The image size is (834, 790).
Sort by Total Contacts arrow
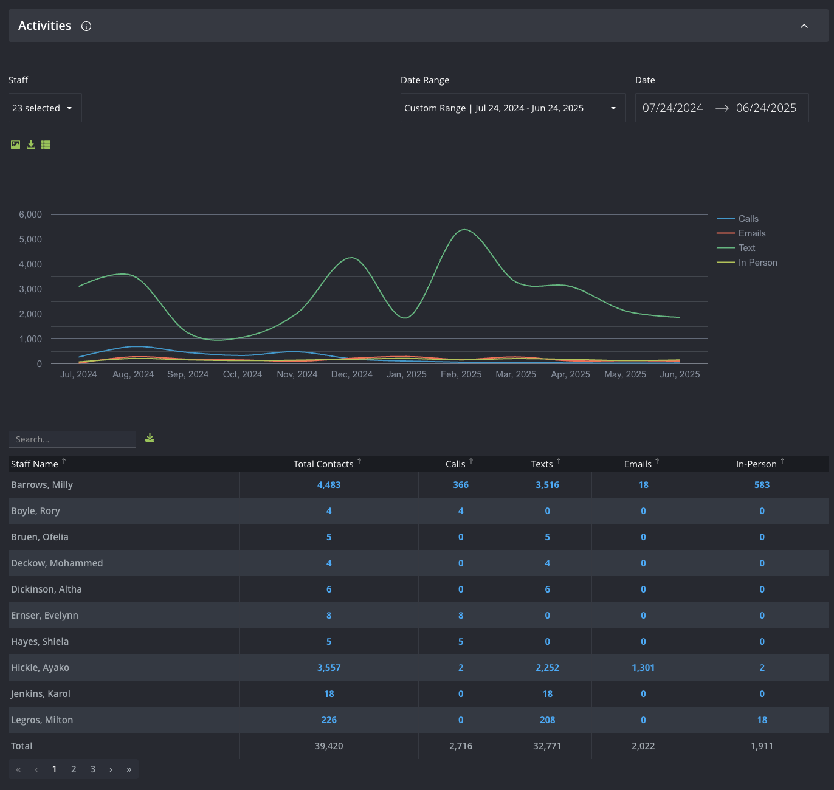[x=359, y=462]
